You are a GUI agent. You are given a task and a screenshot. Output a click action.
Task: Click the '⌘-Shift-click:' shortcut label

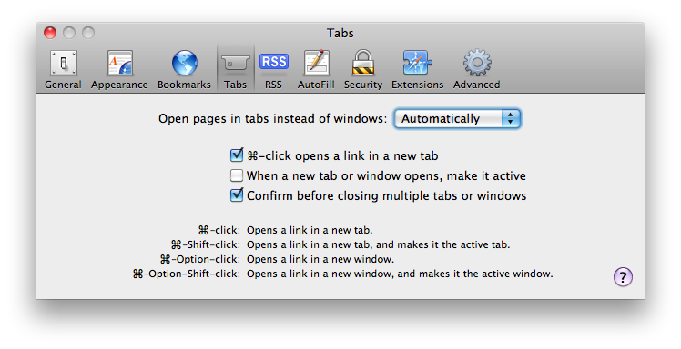click(x=206, y=244)
